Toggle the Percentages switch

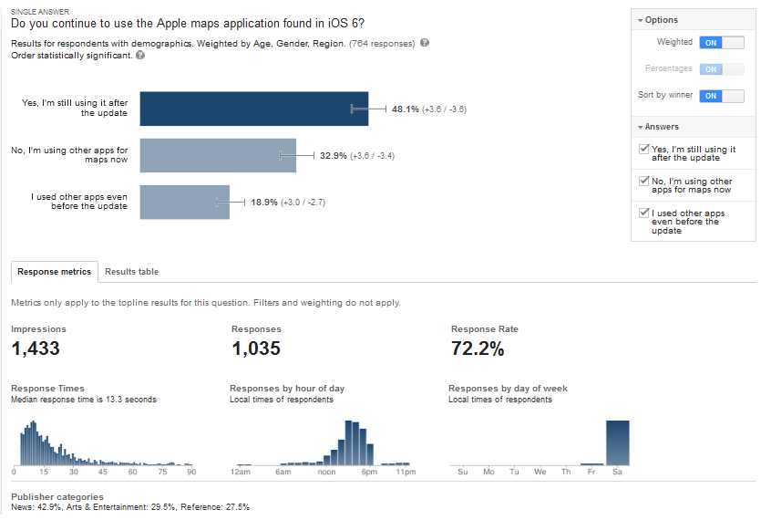point(722,69)
